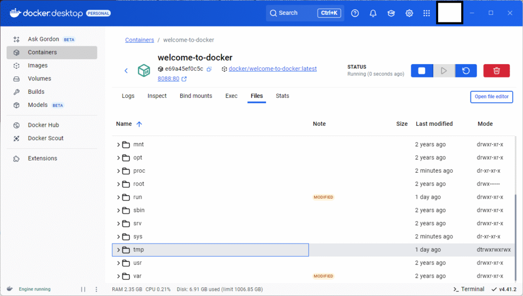The height and width of the screenshot is (296, 523).
Task: Click the Size column header
Action: pyautogui.click(x=401, y=124)
